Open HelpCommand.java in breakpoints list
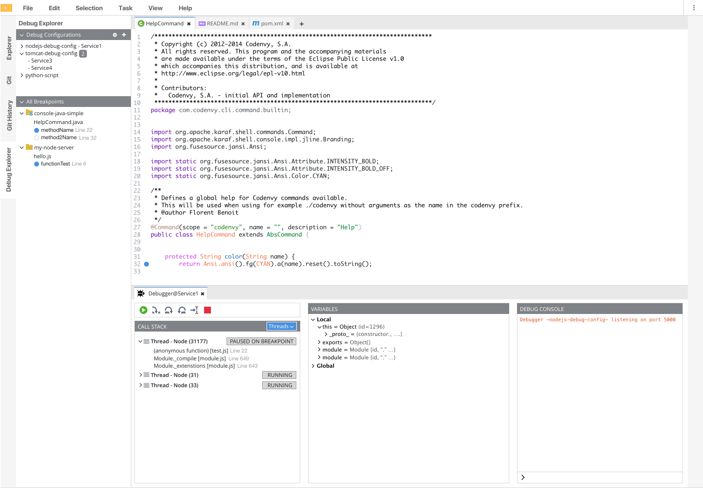The width and height of the screenshot is (703, 500). pyautogui.click(x=58, y=122)
